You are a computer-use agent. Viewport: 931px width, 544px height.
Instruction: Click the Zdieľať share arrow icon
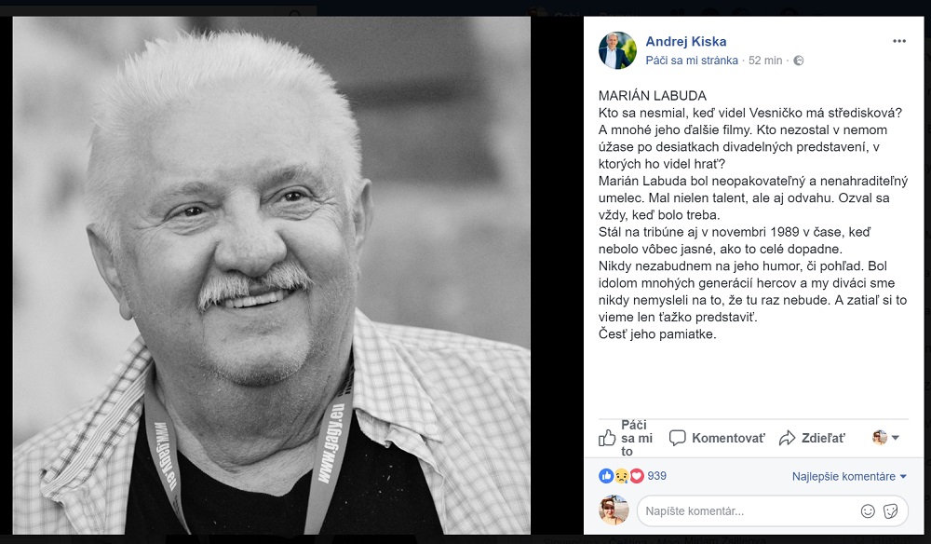click(x=788, y=439)
